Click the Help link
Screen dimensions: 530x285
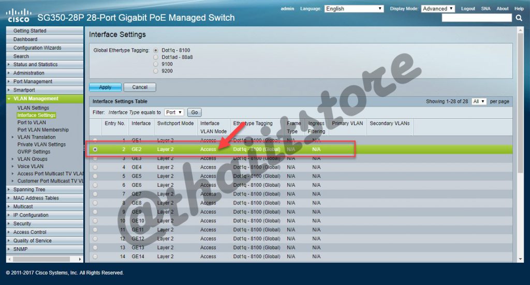519,9
